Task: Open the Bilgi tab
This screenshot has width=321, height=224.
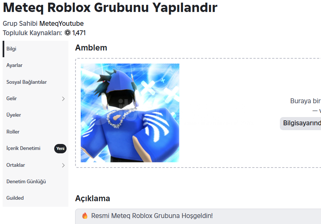Action: tap(36, 49)
